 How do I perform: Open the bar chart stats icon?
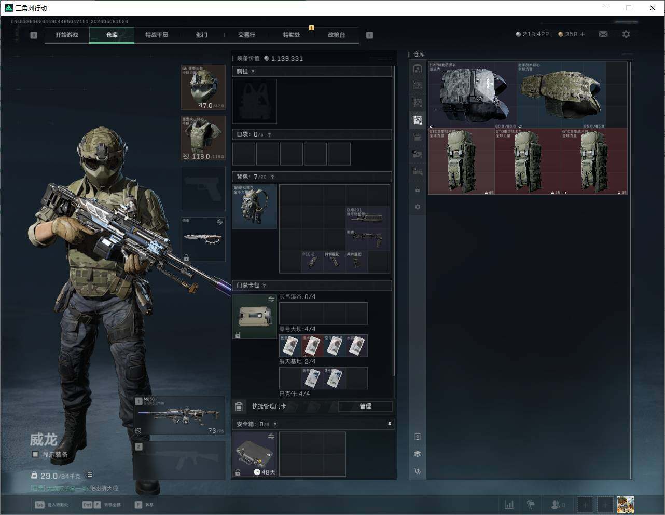(x=509, y=505)
